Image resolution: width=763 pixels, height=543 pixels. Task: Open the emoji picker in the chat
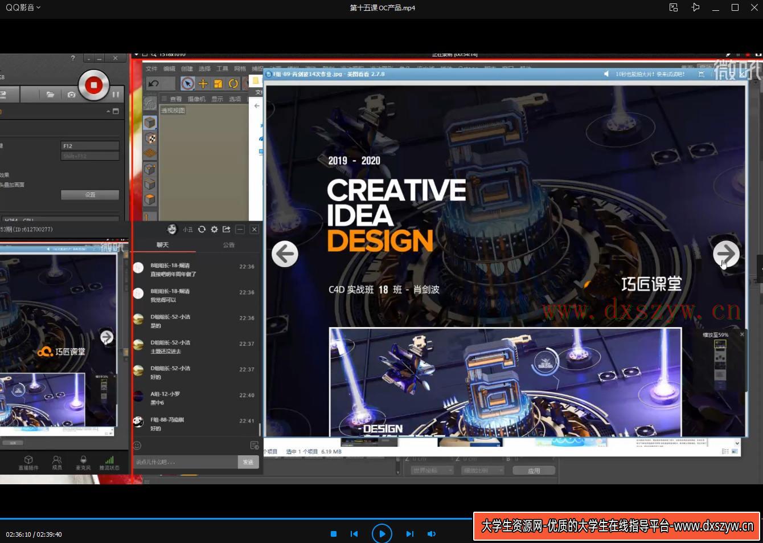pyautogui.click(x=137, y=445)
